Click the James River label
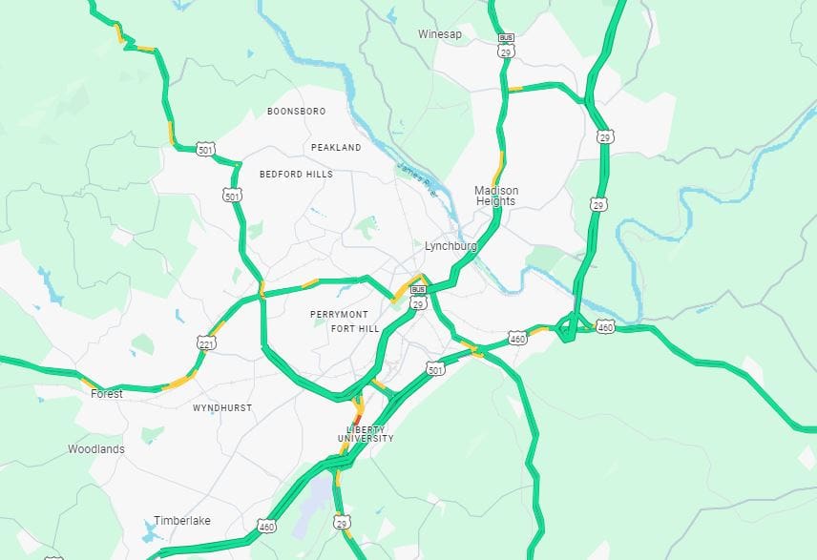817x560 pixels. (417, 178)
